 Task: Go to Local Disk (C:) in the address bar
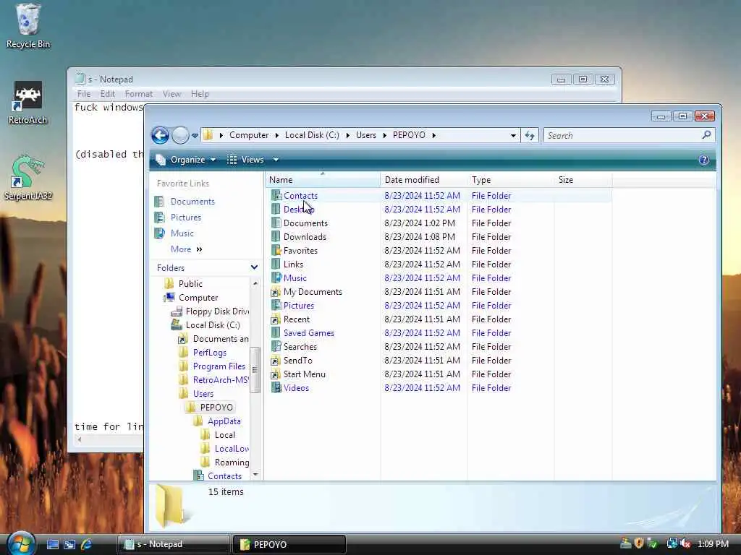pos(312,135)
